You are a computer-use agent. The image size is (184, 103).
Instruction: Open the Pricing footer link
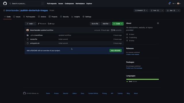[104, 94]
